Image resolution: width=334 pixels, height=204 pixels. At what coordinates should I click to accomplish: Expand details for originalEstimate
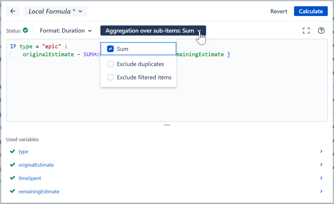pyautogui.click(x=321, y=165)
